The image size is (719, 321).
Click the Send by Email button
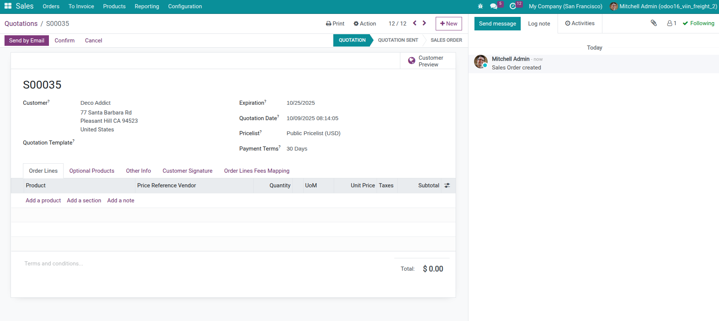pyautogui.click(x=27, y=41)
